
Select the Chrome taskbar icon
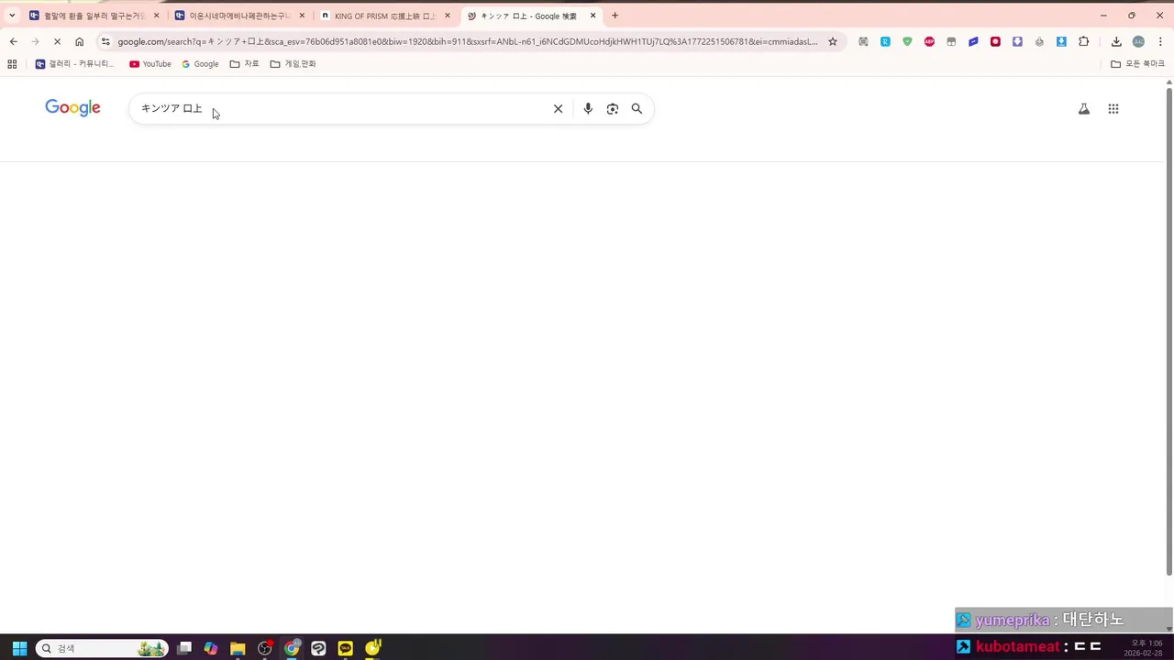click(x=292, y=648)
